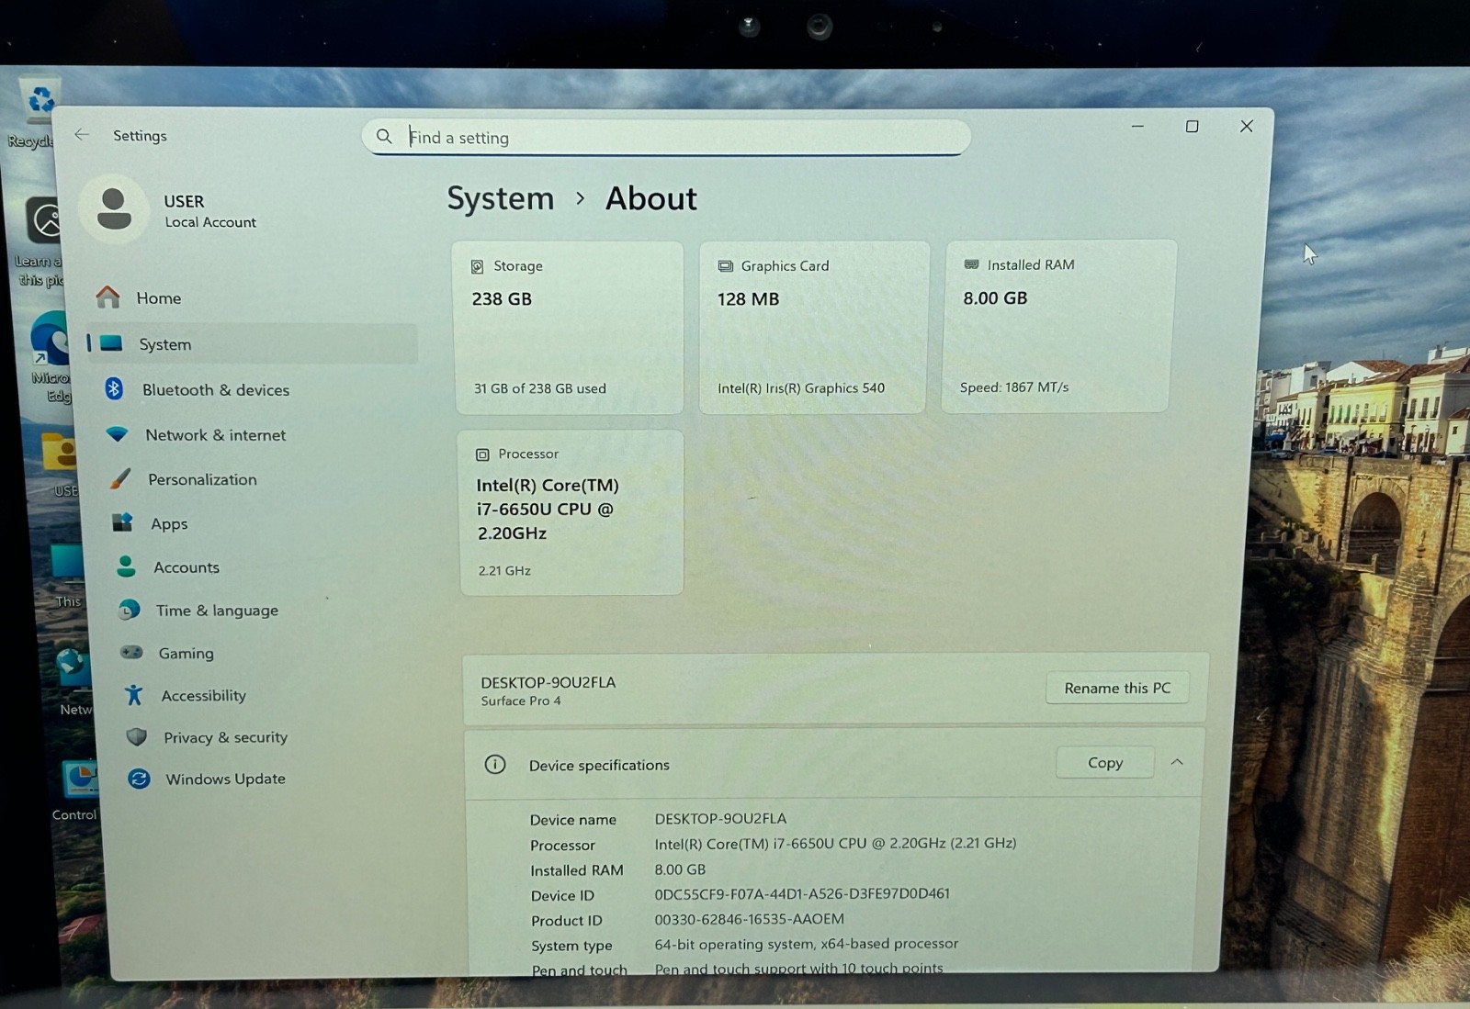This screenshot has width=1470, height=1009.
Task: Click the System type value text
Action: 806,944
